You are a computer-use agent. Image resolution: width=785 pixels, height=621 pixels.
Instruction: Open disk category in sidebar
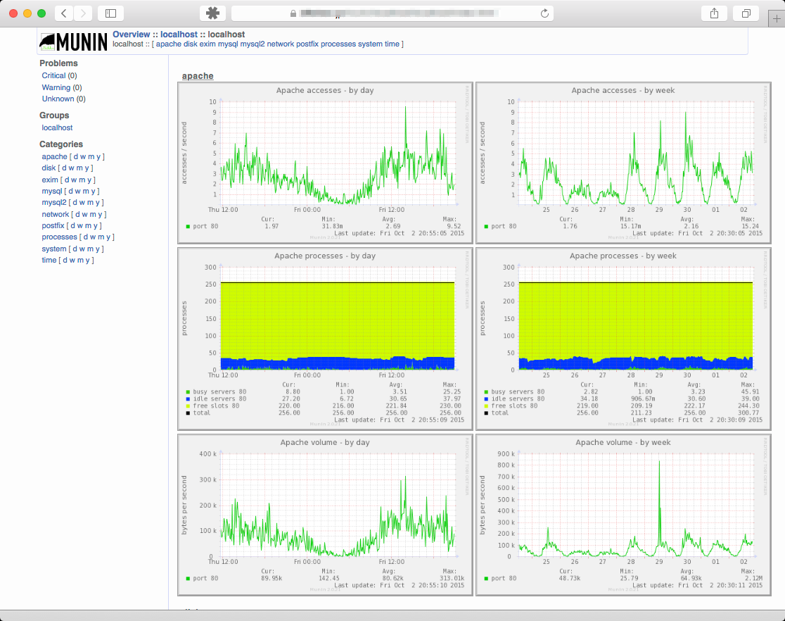tap(49, 168)
